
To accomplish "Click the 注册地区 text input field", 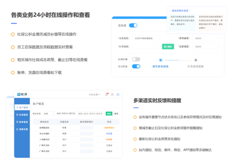I will [153, 38].
